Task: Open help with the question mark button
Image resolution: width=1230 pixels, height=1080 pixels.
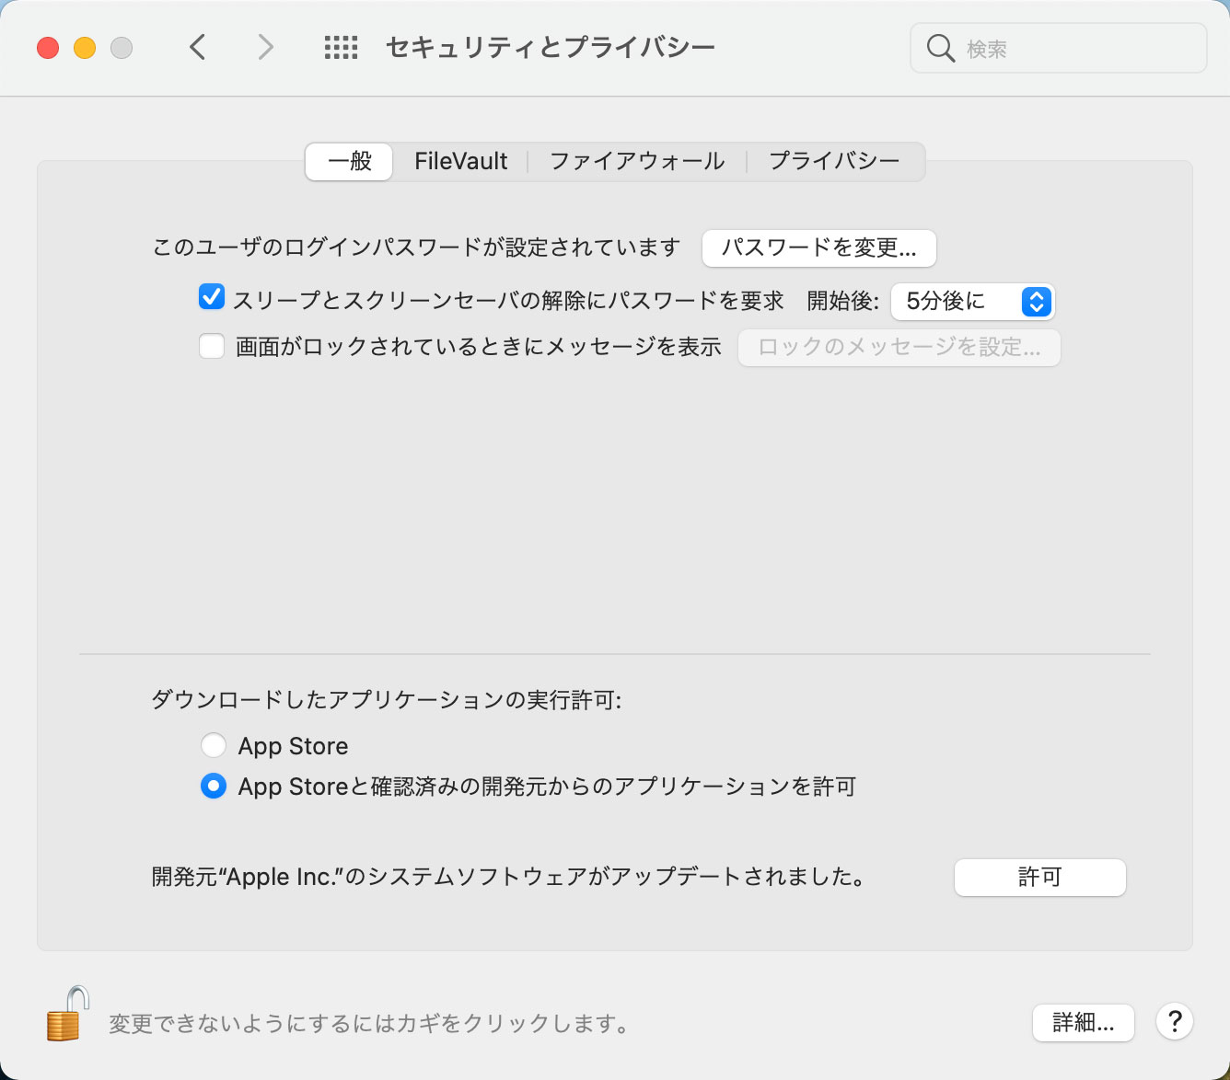Action: [1174, 1021]
